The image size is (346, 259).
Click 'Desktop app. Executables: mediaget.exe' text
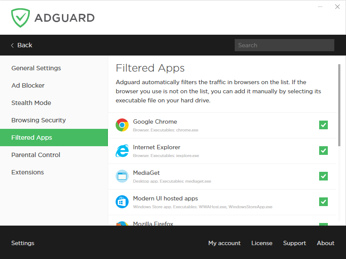172,181
